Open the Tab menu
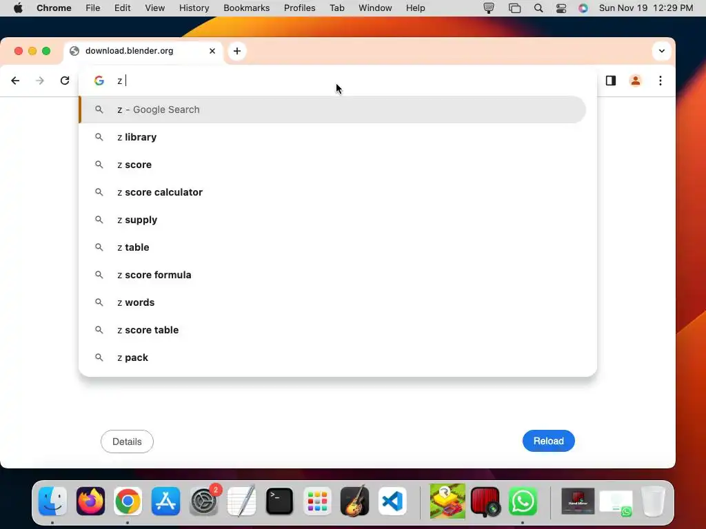The width and height of the screenshot is (706, 529). [x=336, y=8]
